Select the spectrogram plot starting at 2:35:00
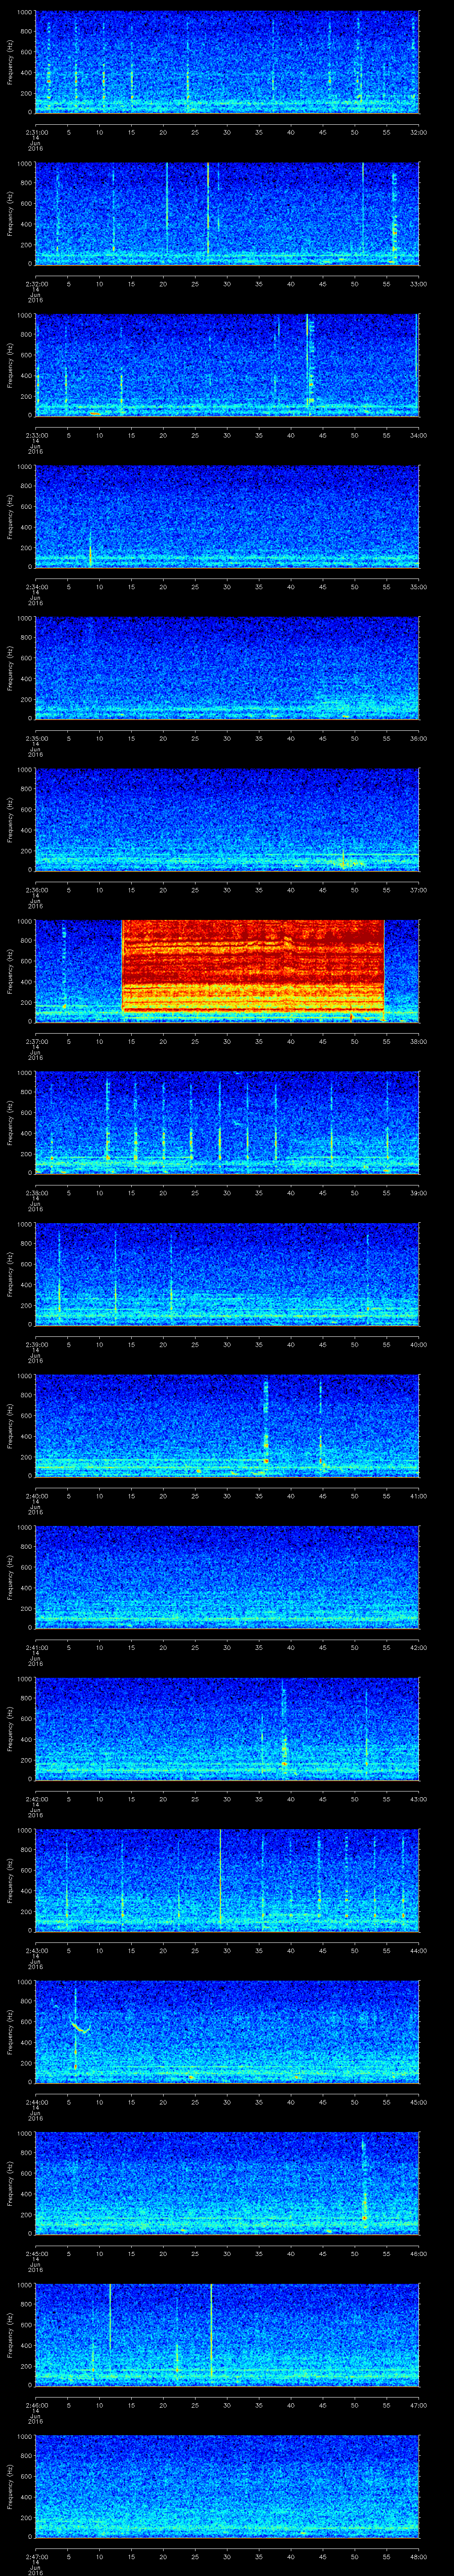This screenshot has width=454, height=2576. point(227,668)
